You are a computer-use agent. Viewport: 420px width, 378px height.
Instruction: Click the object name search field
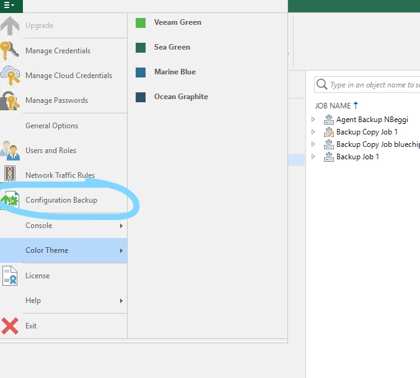pos(367,85)
